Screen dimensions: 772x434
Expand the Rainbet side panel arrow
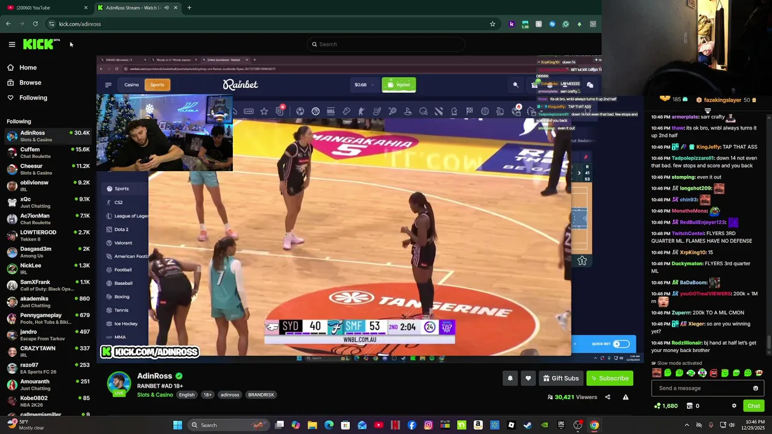[x=579, y=173]
